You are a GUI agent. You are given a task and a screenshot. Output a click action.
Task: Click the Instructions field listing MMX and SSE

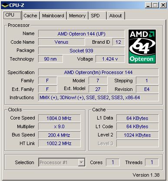99,97
